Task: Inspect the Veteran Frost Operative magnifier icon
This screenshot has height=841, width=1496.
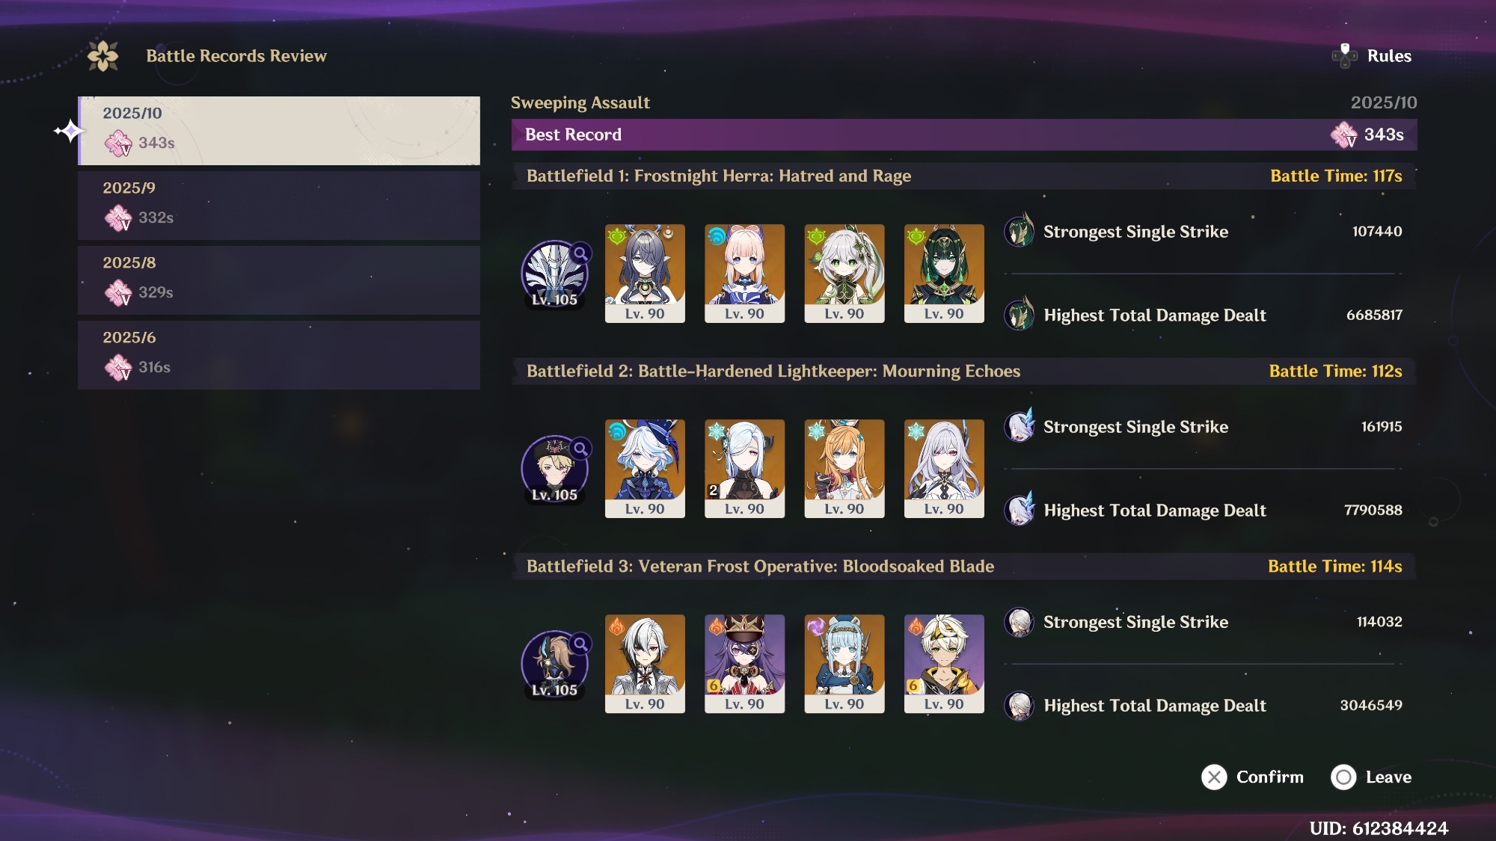Action: coord(580,644)
